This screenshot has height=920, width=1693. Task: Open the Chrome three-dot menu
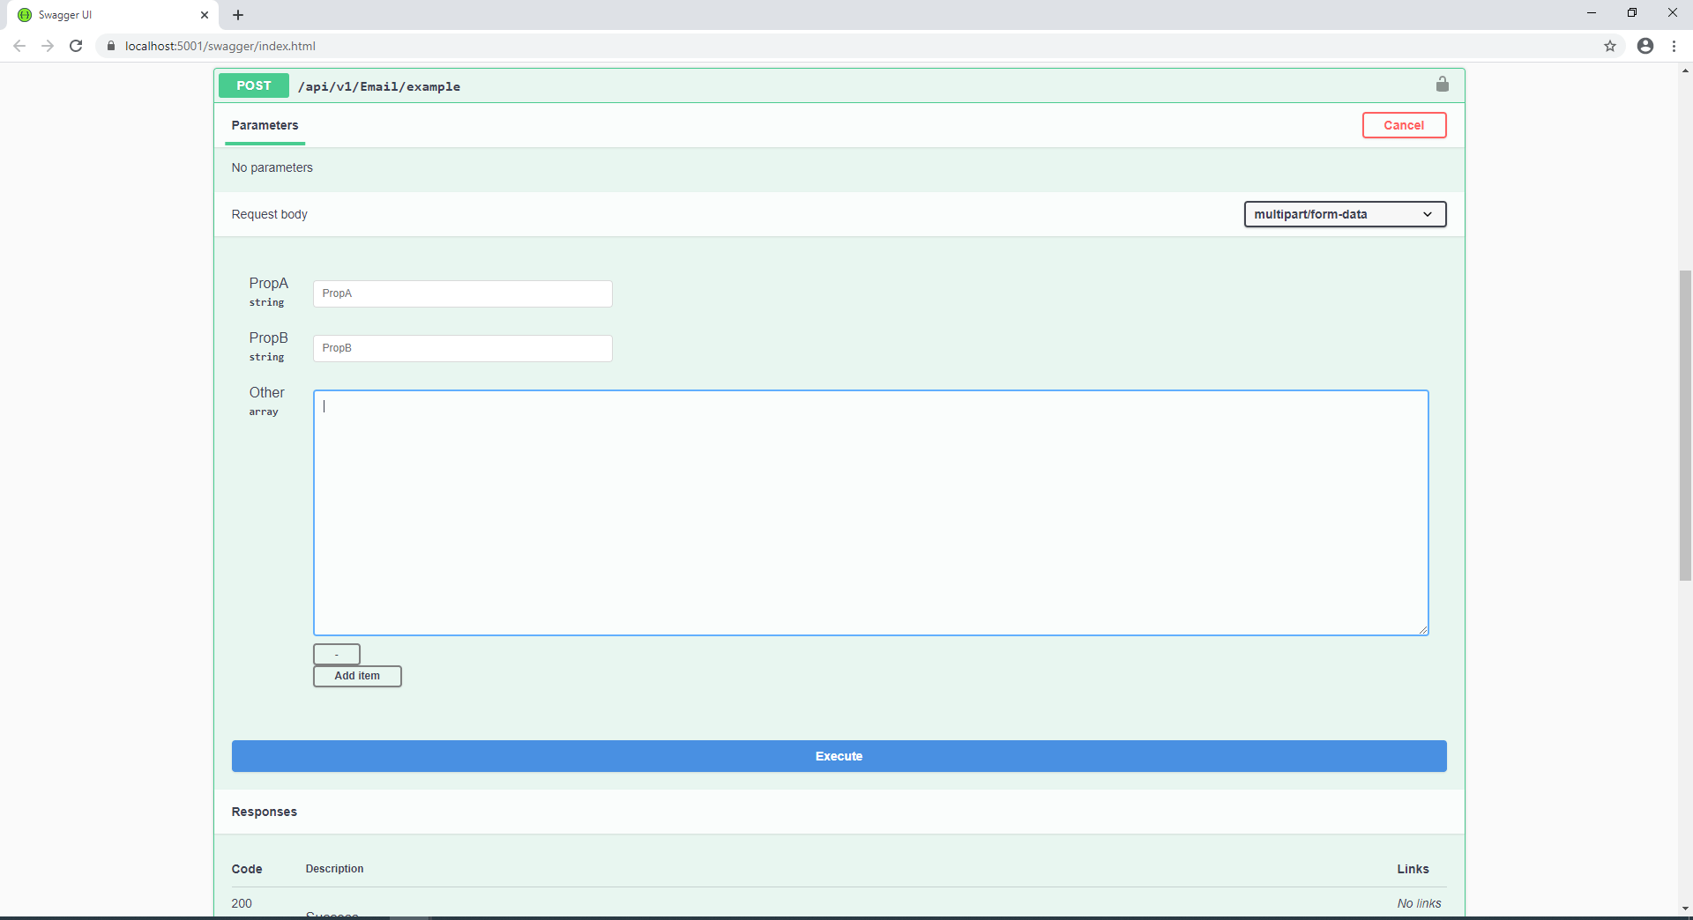pyautogui.click(x=1674, y=46)
